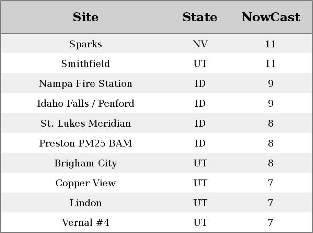Click the Copper View site name
Viewport: 313px width, 233px height.
pyautogui.click(x=85, y=183)
